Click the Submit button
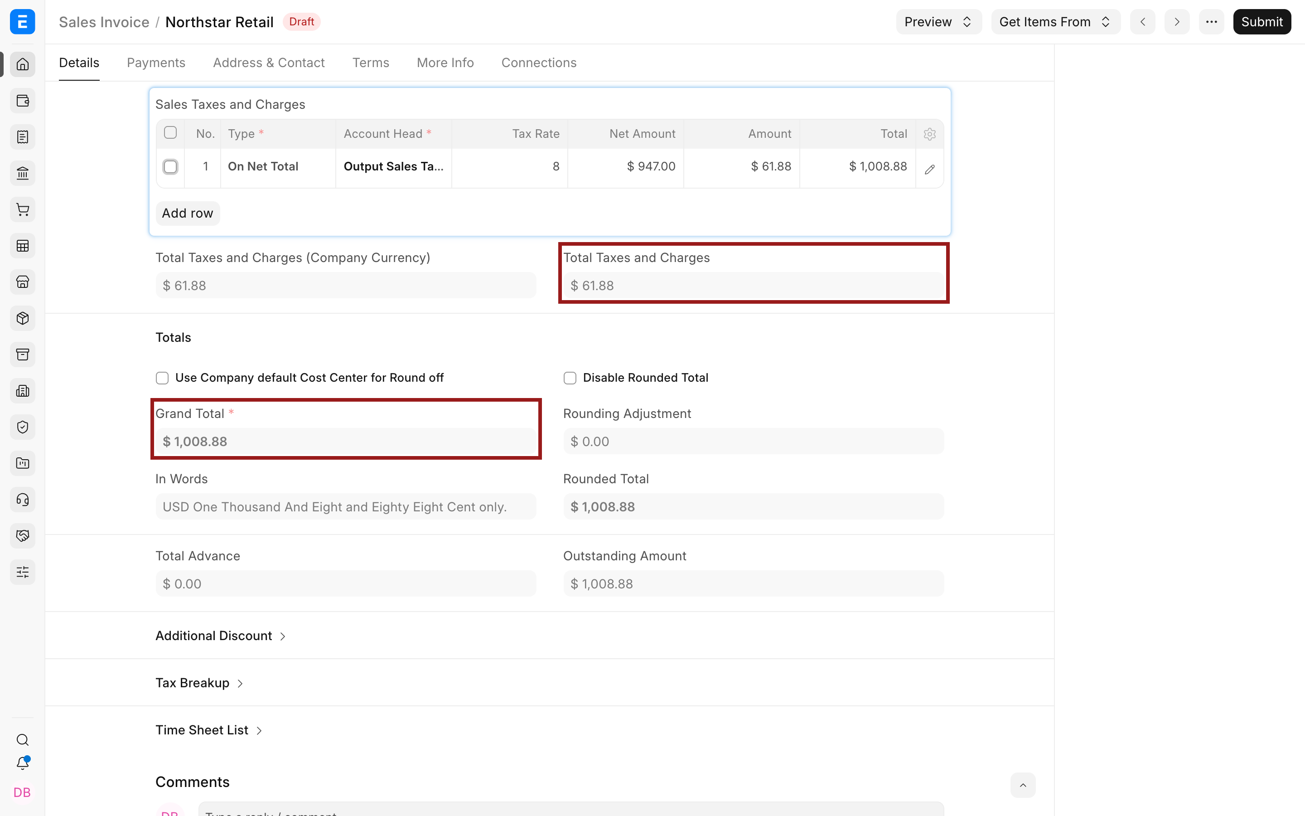This screenshot has height=816, width=1305. (1261, 22)
